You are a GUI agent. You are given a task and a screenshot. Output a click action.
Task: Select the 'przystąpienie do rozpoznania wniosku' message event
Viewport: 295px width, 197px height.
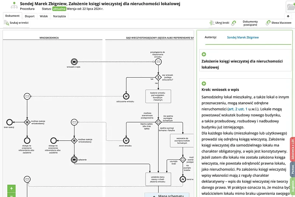coord(158,62)
